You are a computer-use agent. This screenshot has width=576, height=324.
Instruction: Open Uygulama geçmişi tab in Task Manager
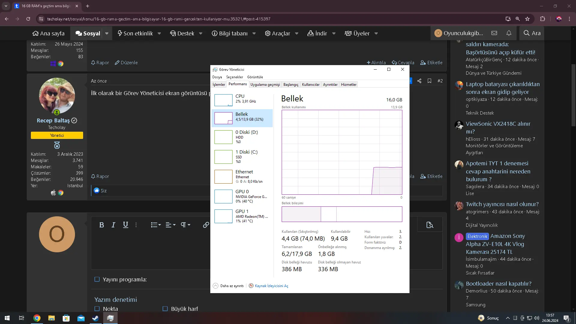265,85
